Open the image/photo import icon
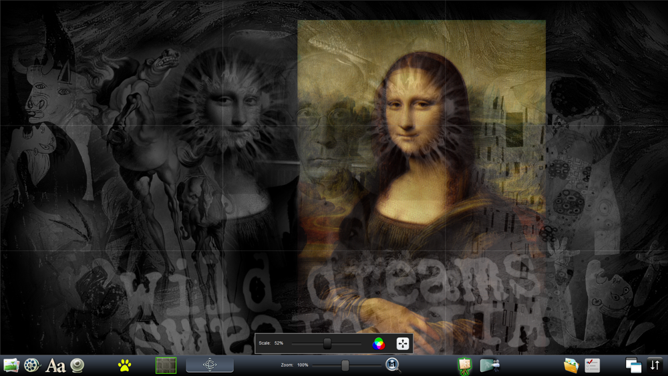The width and height of the screenshot is (668, 376). [11, 365]
